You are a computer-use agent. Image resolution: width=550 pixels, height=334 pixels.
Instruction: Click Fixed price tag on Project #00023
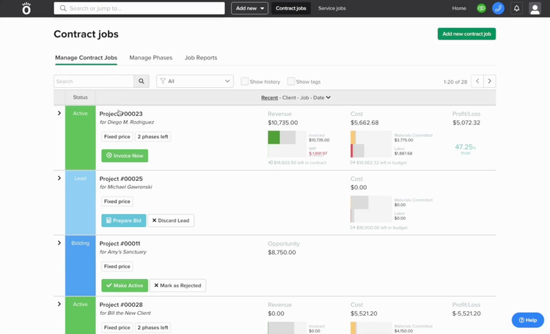117,137
